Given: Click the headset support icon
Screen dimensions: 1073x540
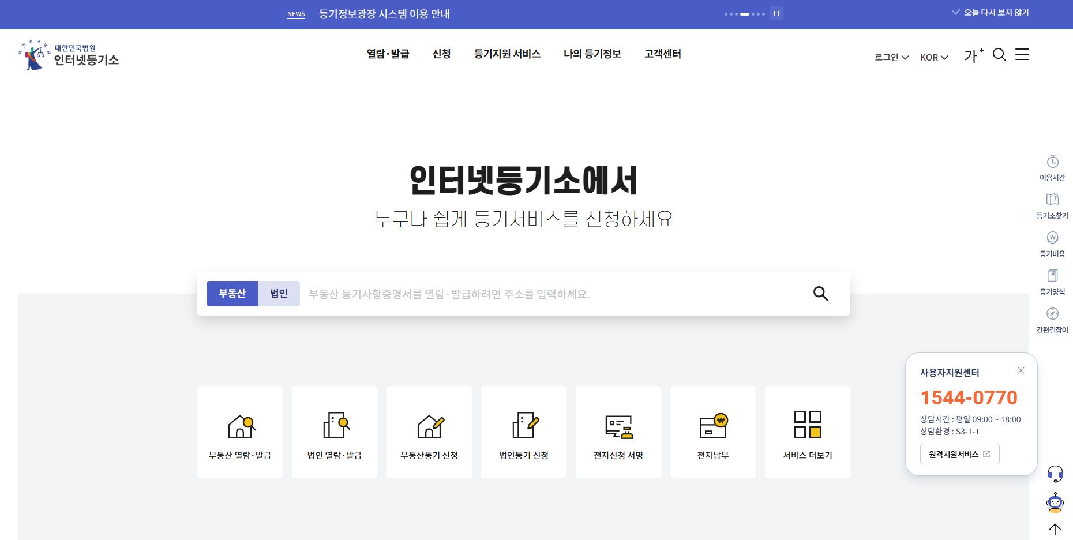Looking at the screenshot, I should point(1055,474).
